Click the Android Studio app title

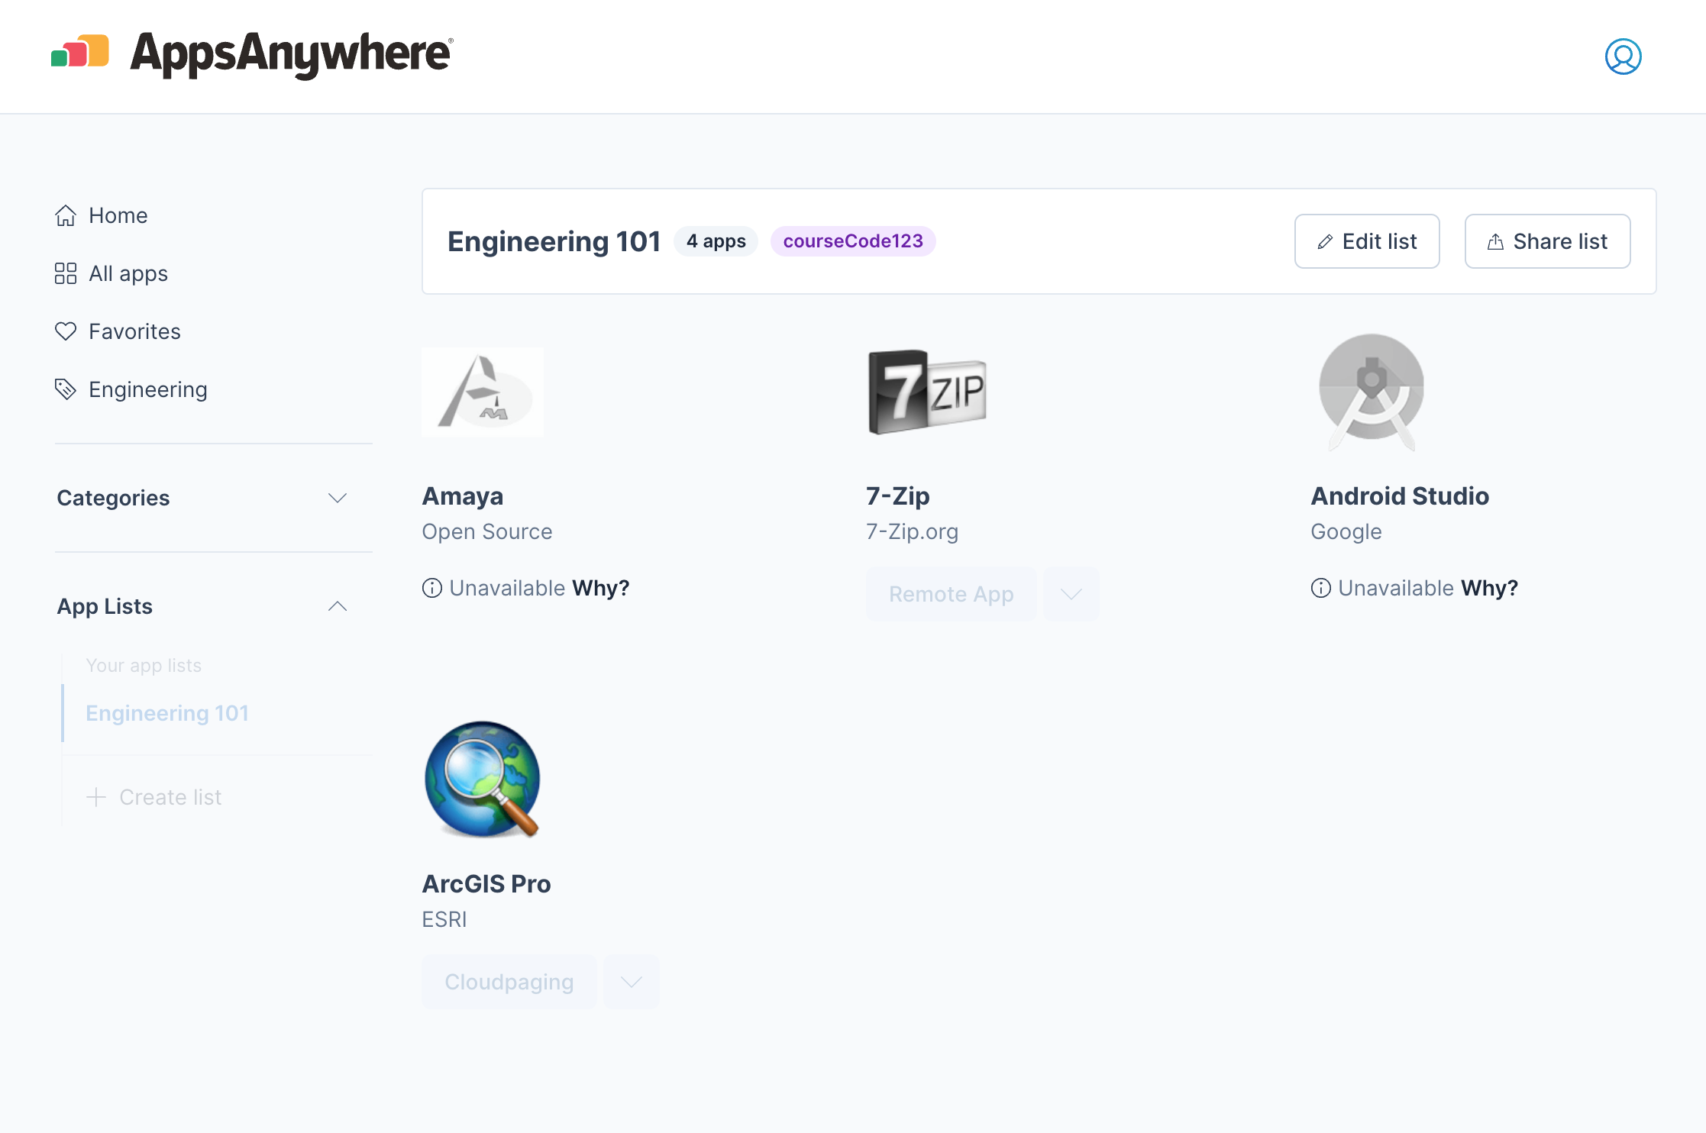(x=1400, y=496)
